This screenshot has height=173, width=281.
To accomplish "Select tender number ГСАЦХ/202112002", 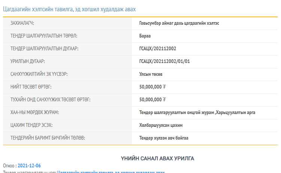I will point(158,49).
